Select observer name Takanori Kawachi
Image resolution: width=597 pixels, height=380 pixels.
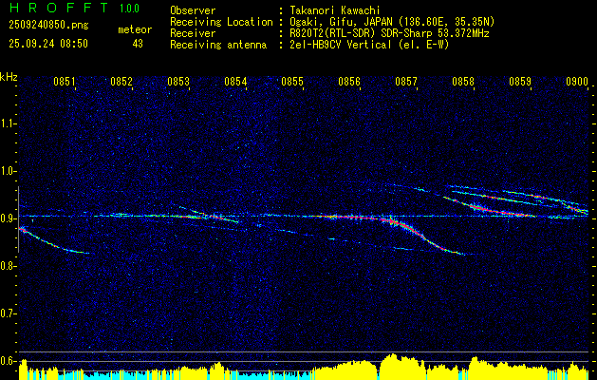click(x=335, y=10)
